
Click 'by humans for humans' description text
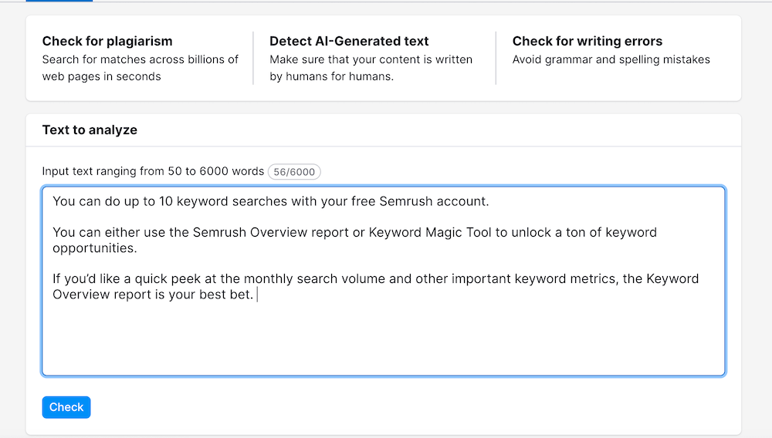(x=331, y=76)
